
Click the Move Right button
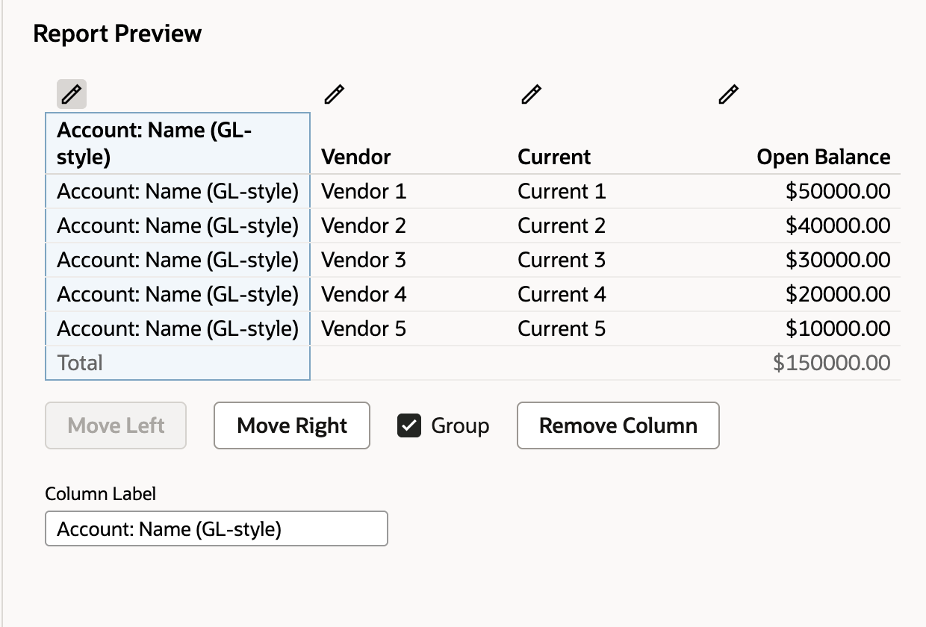click(x=292, y=425)
